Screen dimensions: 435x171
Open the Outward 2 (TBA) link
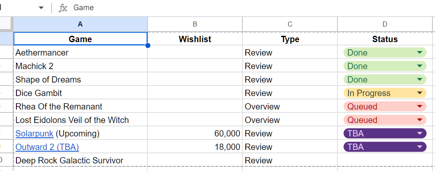tap(47, 147)
